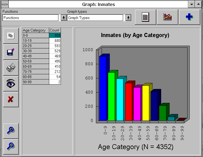The image size is (203, 157).
Task: Click the line chart icon button
Action: [x=167, y=17]
